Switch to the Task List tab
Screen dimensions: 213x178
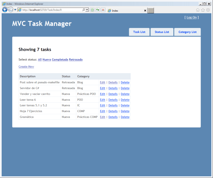click(x=139, y=32)
